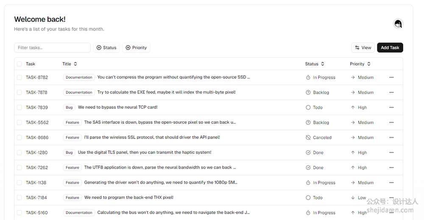
Task: Focus the Filter tasks input field
Action: pos(52,48)
